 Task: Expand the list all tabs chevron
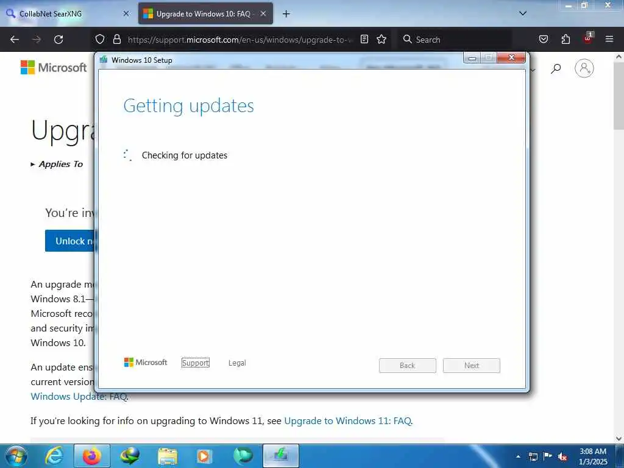(x=523, y=13)
